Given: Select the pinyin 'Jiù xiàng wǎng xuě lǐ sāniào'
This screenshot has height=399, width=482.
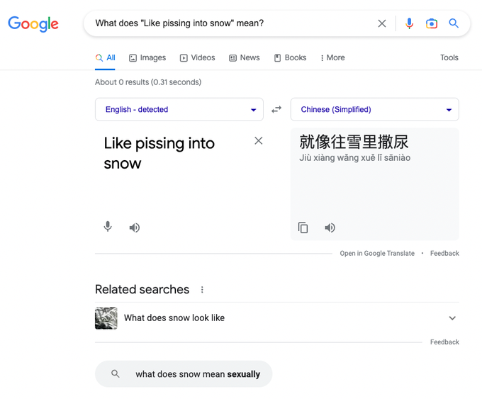Looking at the screenshot, I should coord(354,158).
